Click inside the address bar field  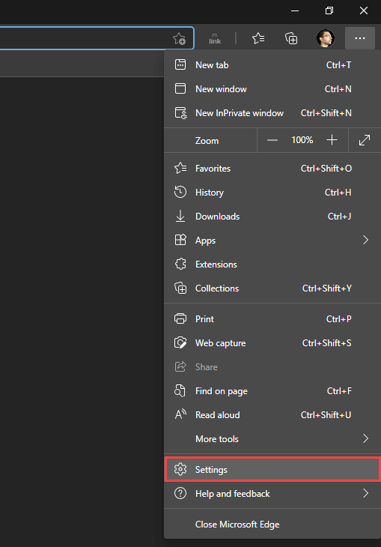pos(84,38)
